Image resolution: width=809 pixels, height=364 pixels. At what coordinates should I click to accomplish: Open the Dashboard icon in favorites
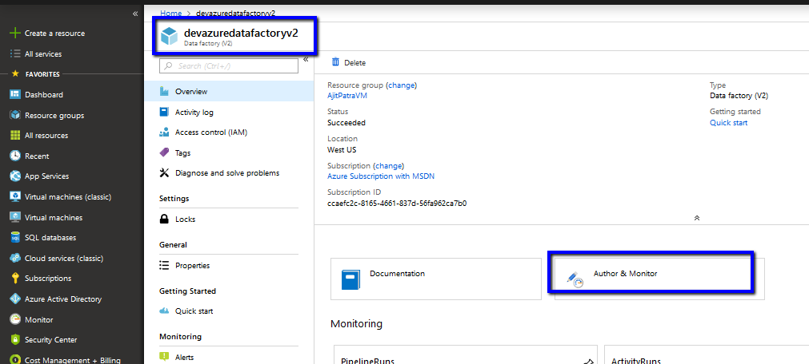[x=14, y=94]
